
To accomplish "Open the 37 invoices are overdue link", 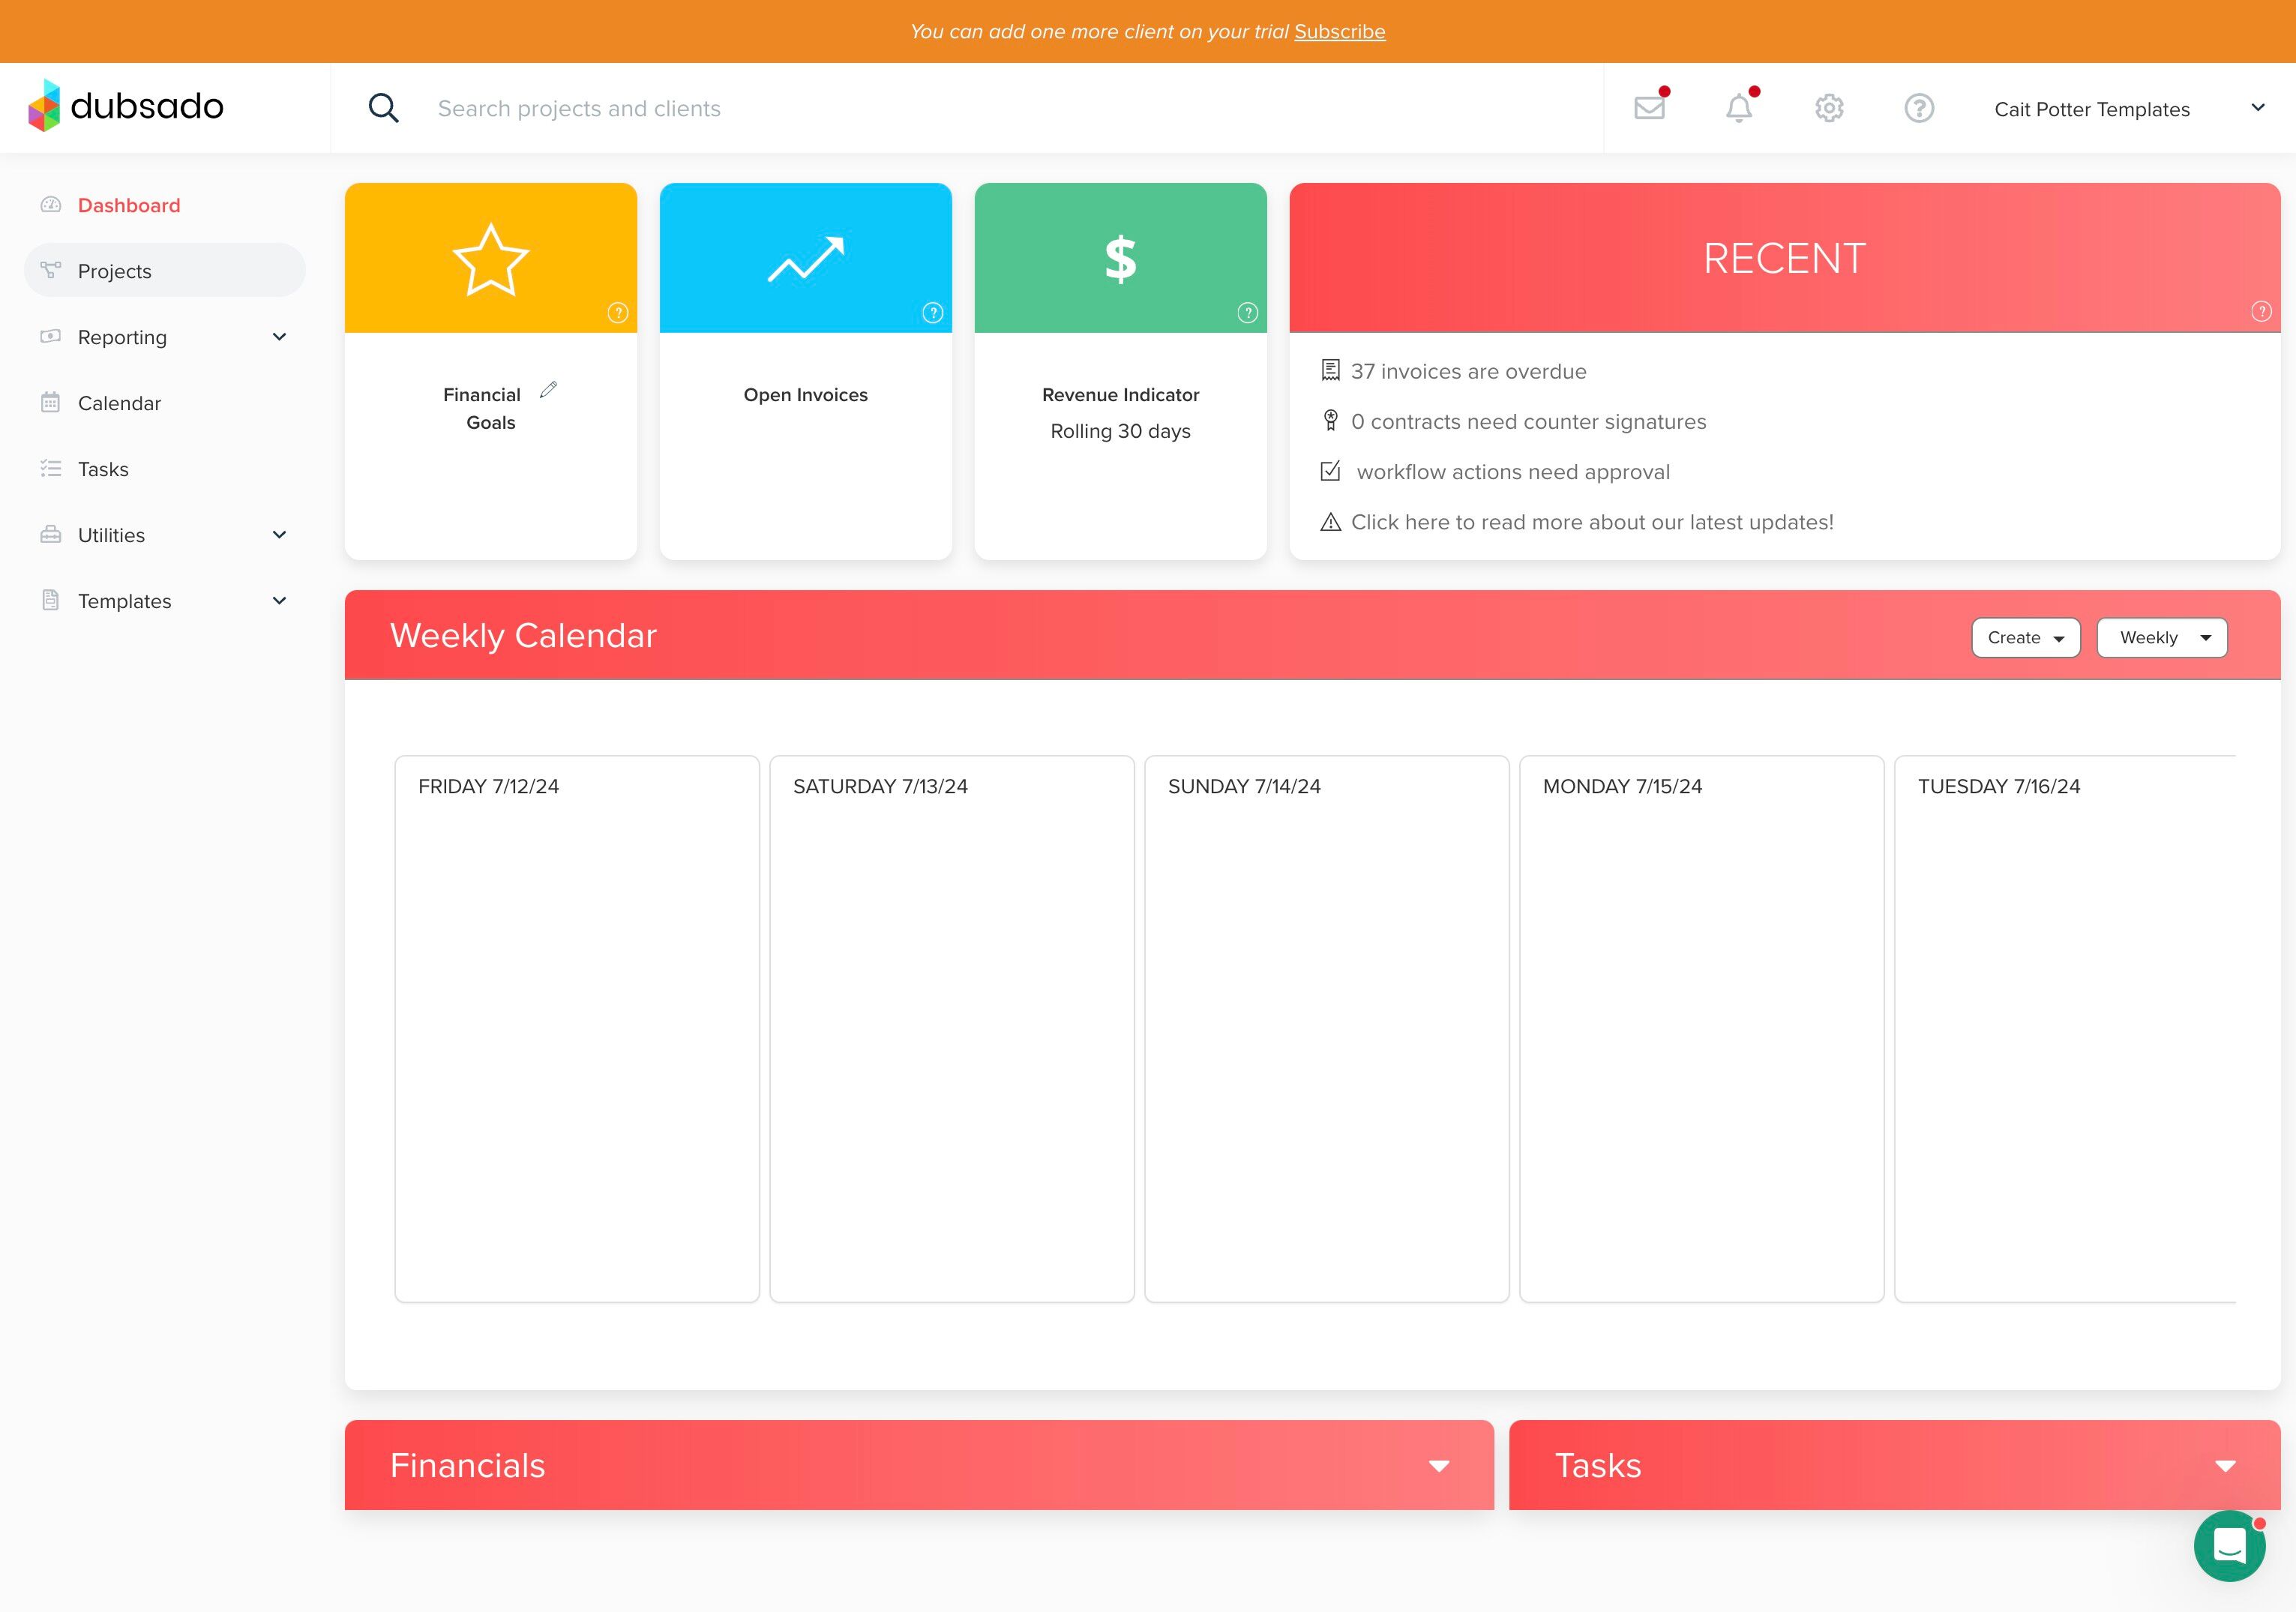I will point(1468,372).
